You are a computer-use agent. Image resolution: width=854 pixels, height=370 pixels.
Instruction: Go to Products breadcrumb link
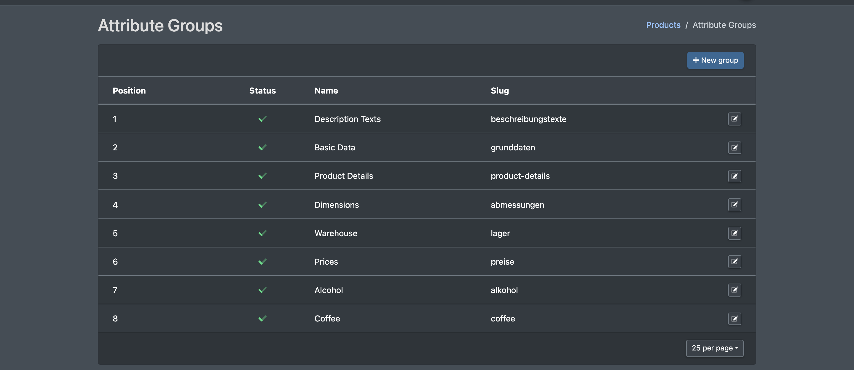663,25
